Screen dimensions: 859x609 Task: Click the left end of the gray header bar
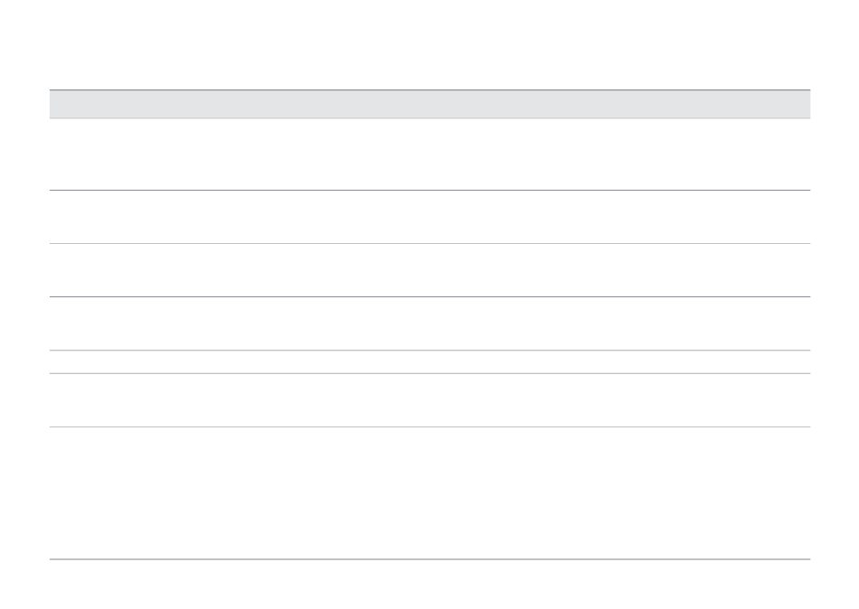61,104
